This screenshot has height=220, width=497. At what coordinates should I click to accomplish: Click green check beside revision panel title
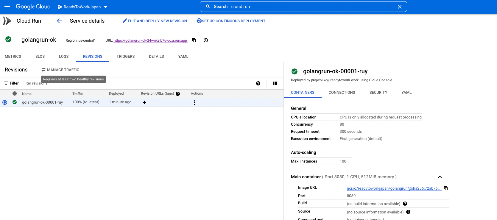pos(295,71)
